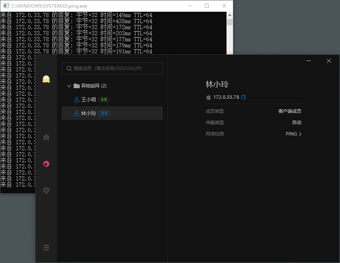Copy IP address 172.0.33.78 with copy icon

(x=244, y=97)
